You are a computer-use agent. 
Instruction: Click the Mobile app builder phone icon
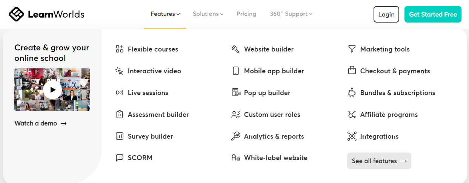pyautogui.click(x=235, y=71)
